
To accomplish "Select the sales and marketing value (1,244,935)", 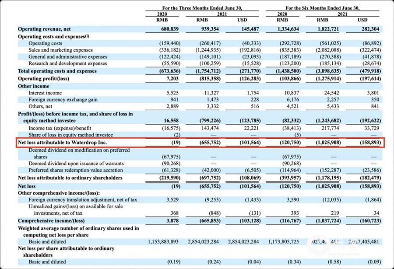I will (x=208, y=50).
